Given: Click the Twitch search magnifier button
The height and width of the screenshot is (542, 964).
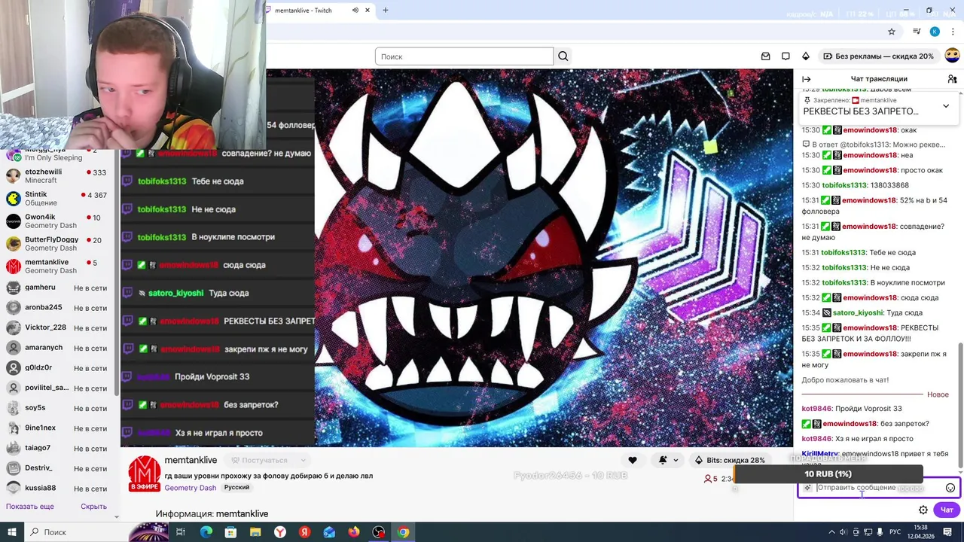Looking at the screenshot, I should [x=563, y=56].
